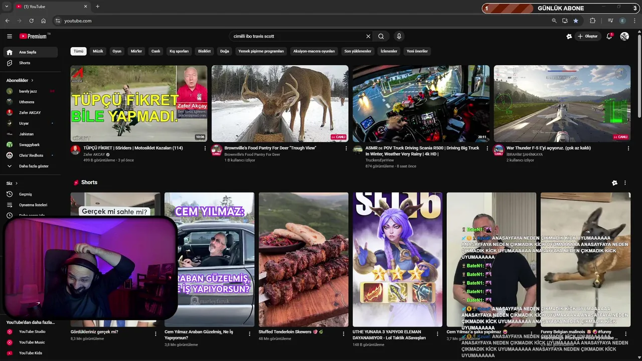Click the magnifier search button
642x361 pixels.
tap(381, 36)
